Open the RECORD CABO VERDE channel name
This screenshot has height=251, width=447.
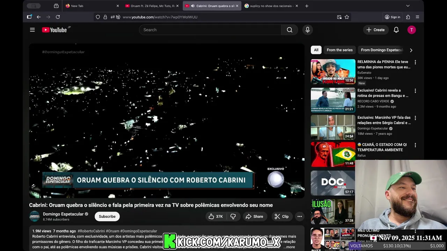[373, 101]
